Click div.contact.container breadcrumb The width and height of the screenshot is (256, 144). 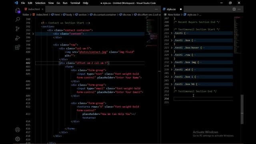104,15
